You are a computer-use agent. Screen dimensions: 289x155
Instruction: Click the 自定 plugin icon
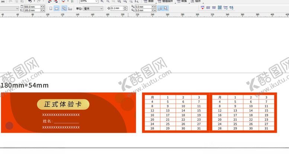(208, 7)
